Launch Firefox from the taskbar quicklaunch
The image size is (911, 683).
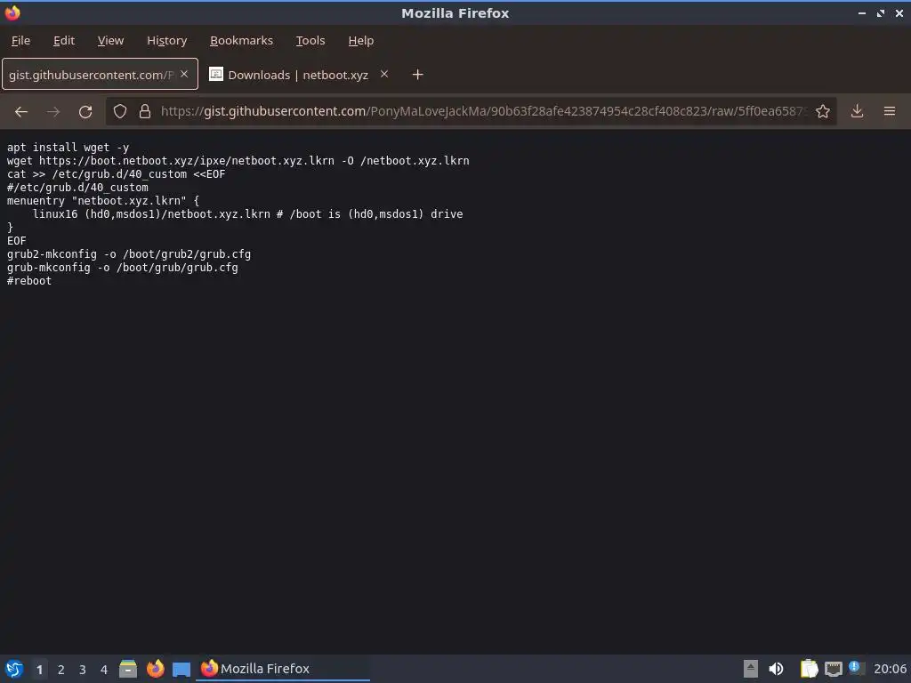tap(155, 669)
